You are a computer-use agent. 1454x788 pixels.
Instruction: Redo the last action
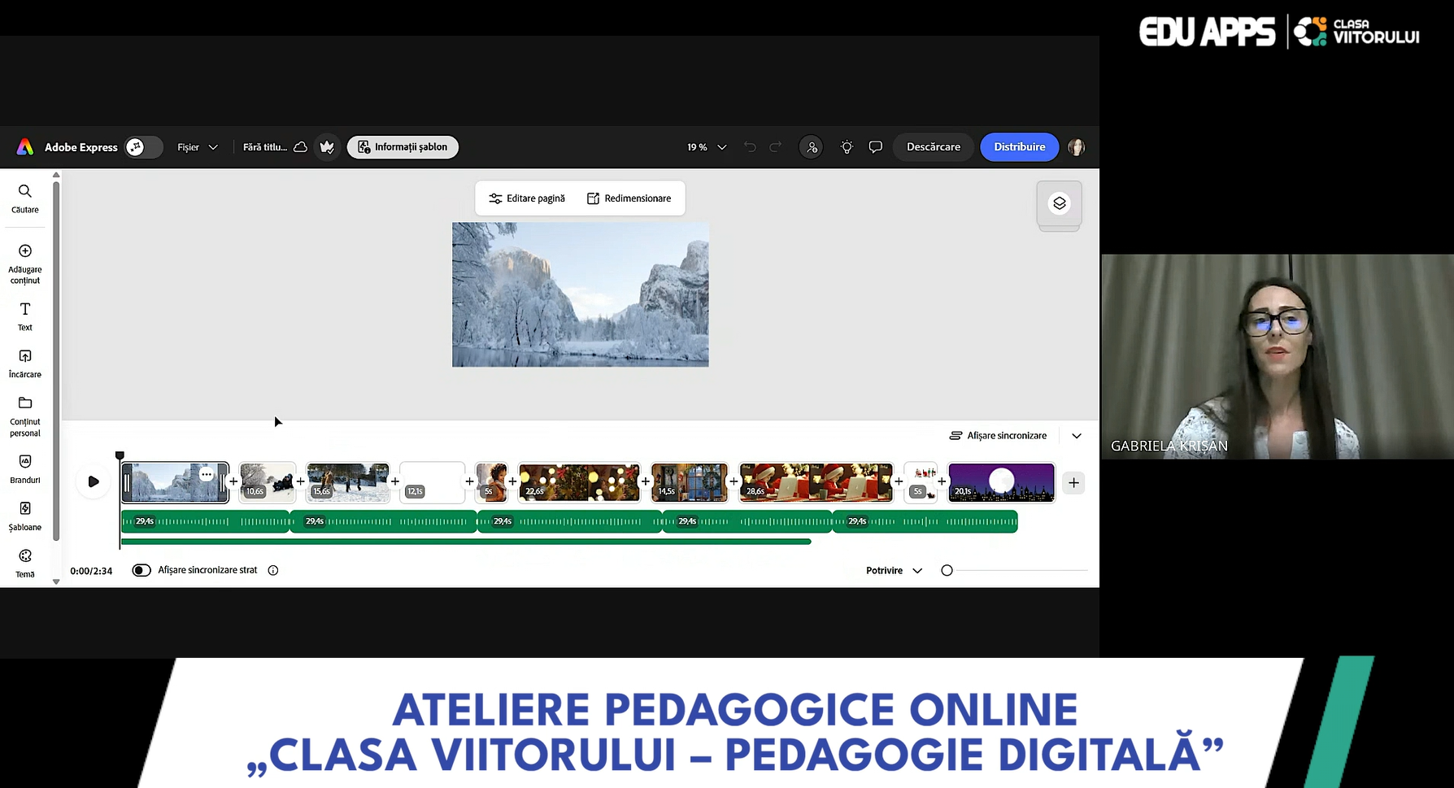coord(776,147)
